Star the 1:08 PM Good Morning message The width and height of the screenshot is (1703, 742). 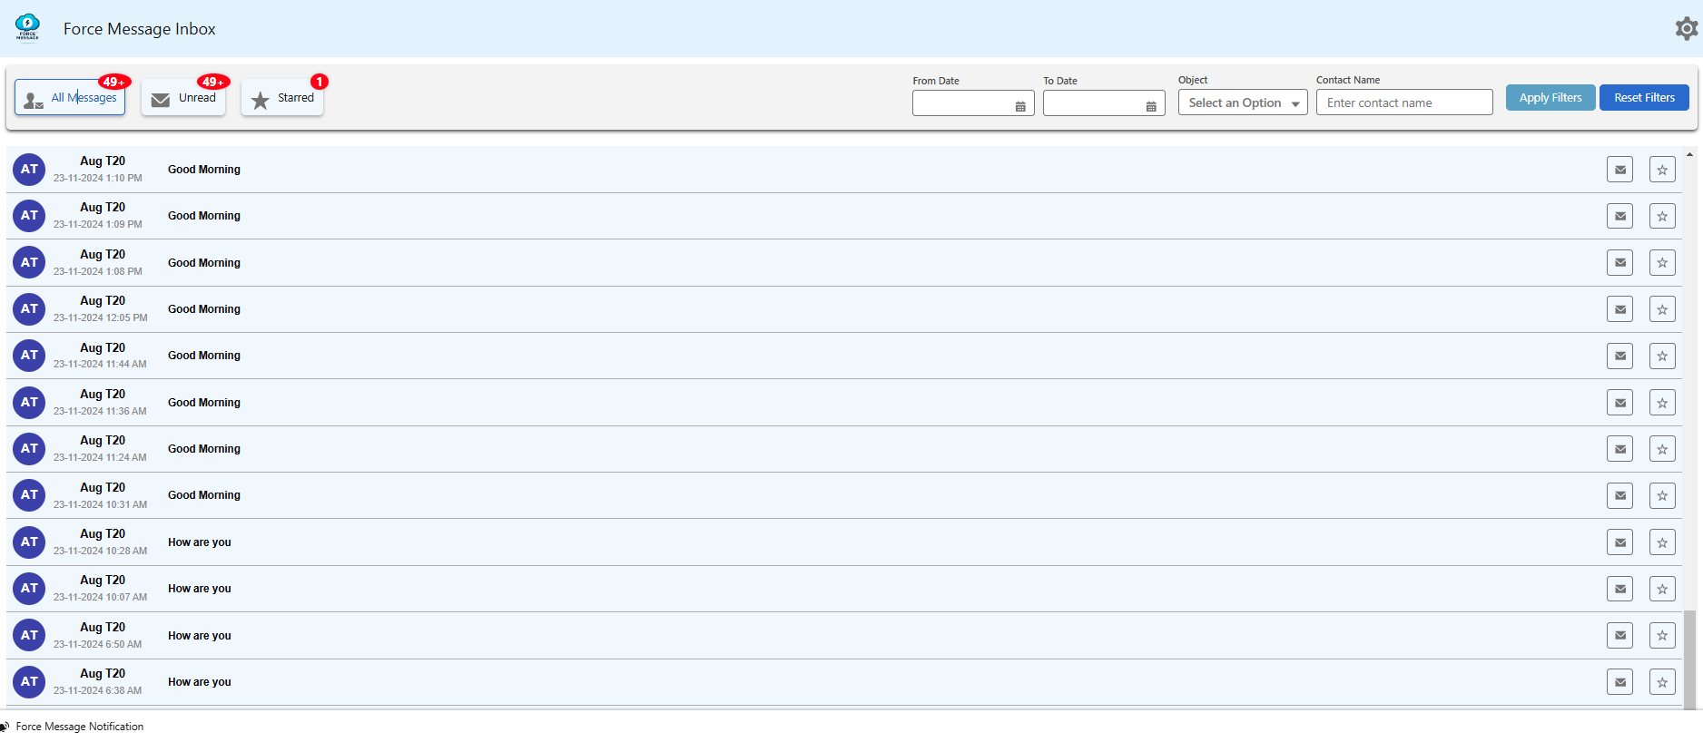1662,263
